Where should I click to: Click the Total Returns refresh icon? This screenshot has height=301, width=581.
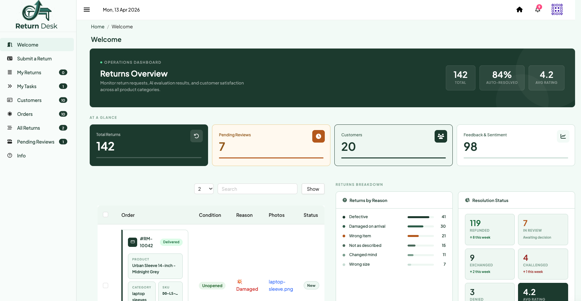197,136
